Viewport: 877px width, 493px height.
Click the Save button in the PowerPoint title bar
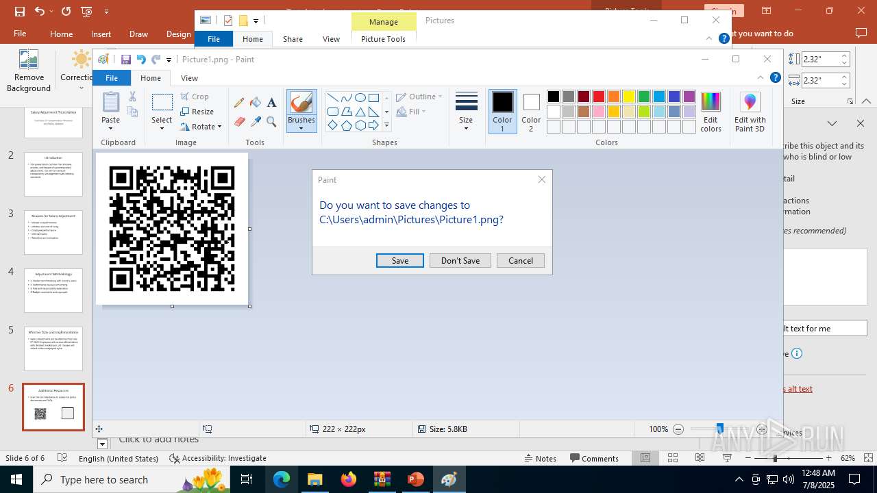tap(19, 11)
